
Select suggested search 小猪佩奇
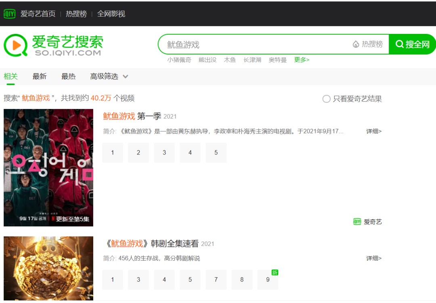coord(179,60)
